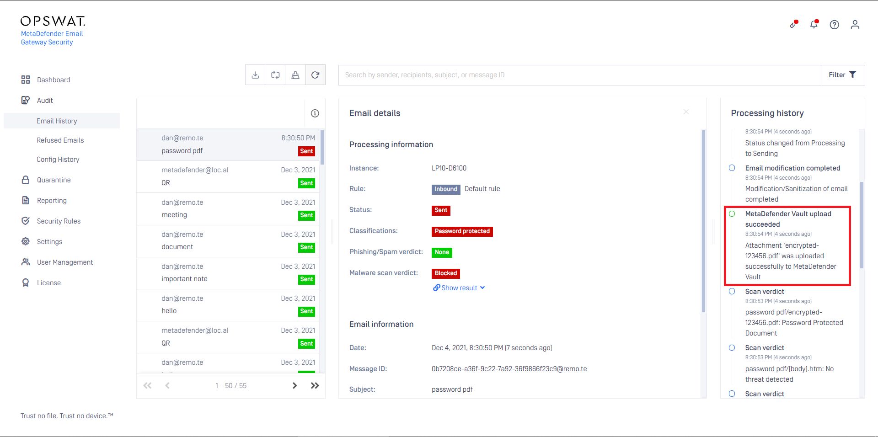Open Config History menu item
The image size is (878, 437).
click(x=58, y=159)
